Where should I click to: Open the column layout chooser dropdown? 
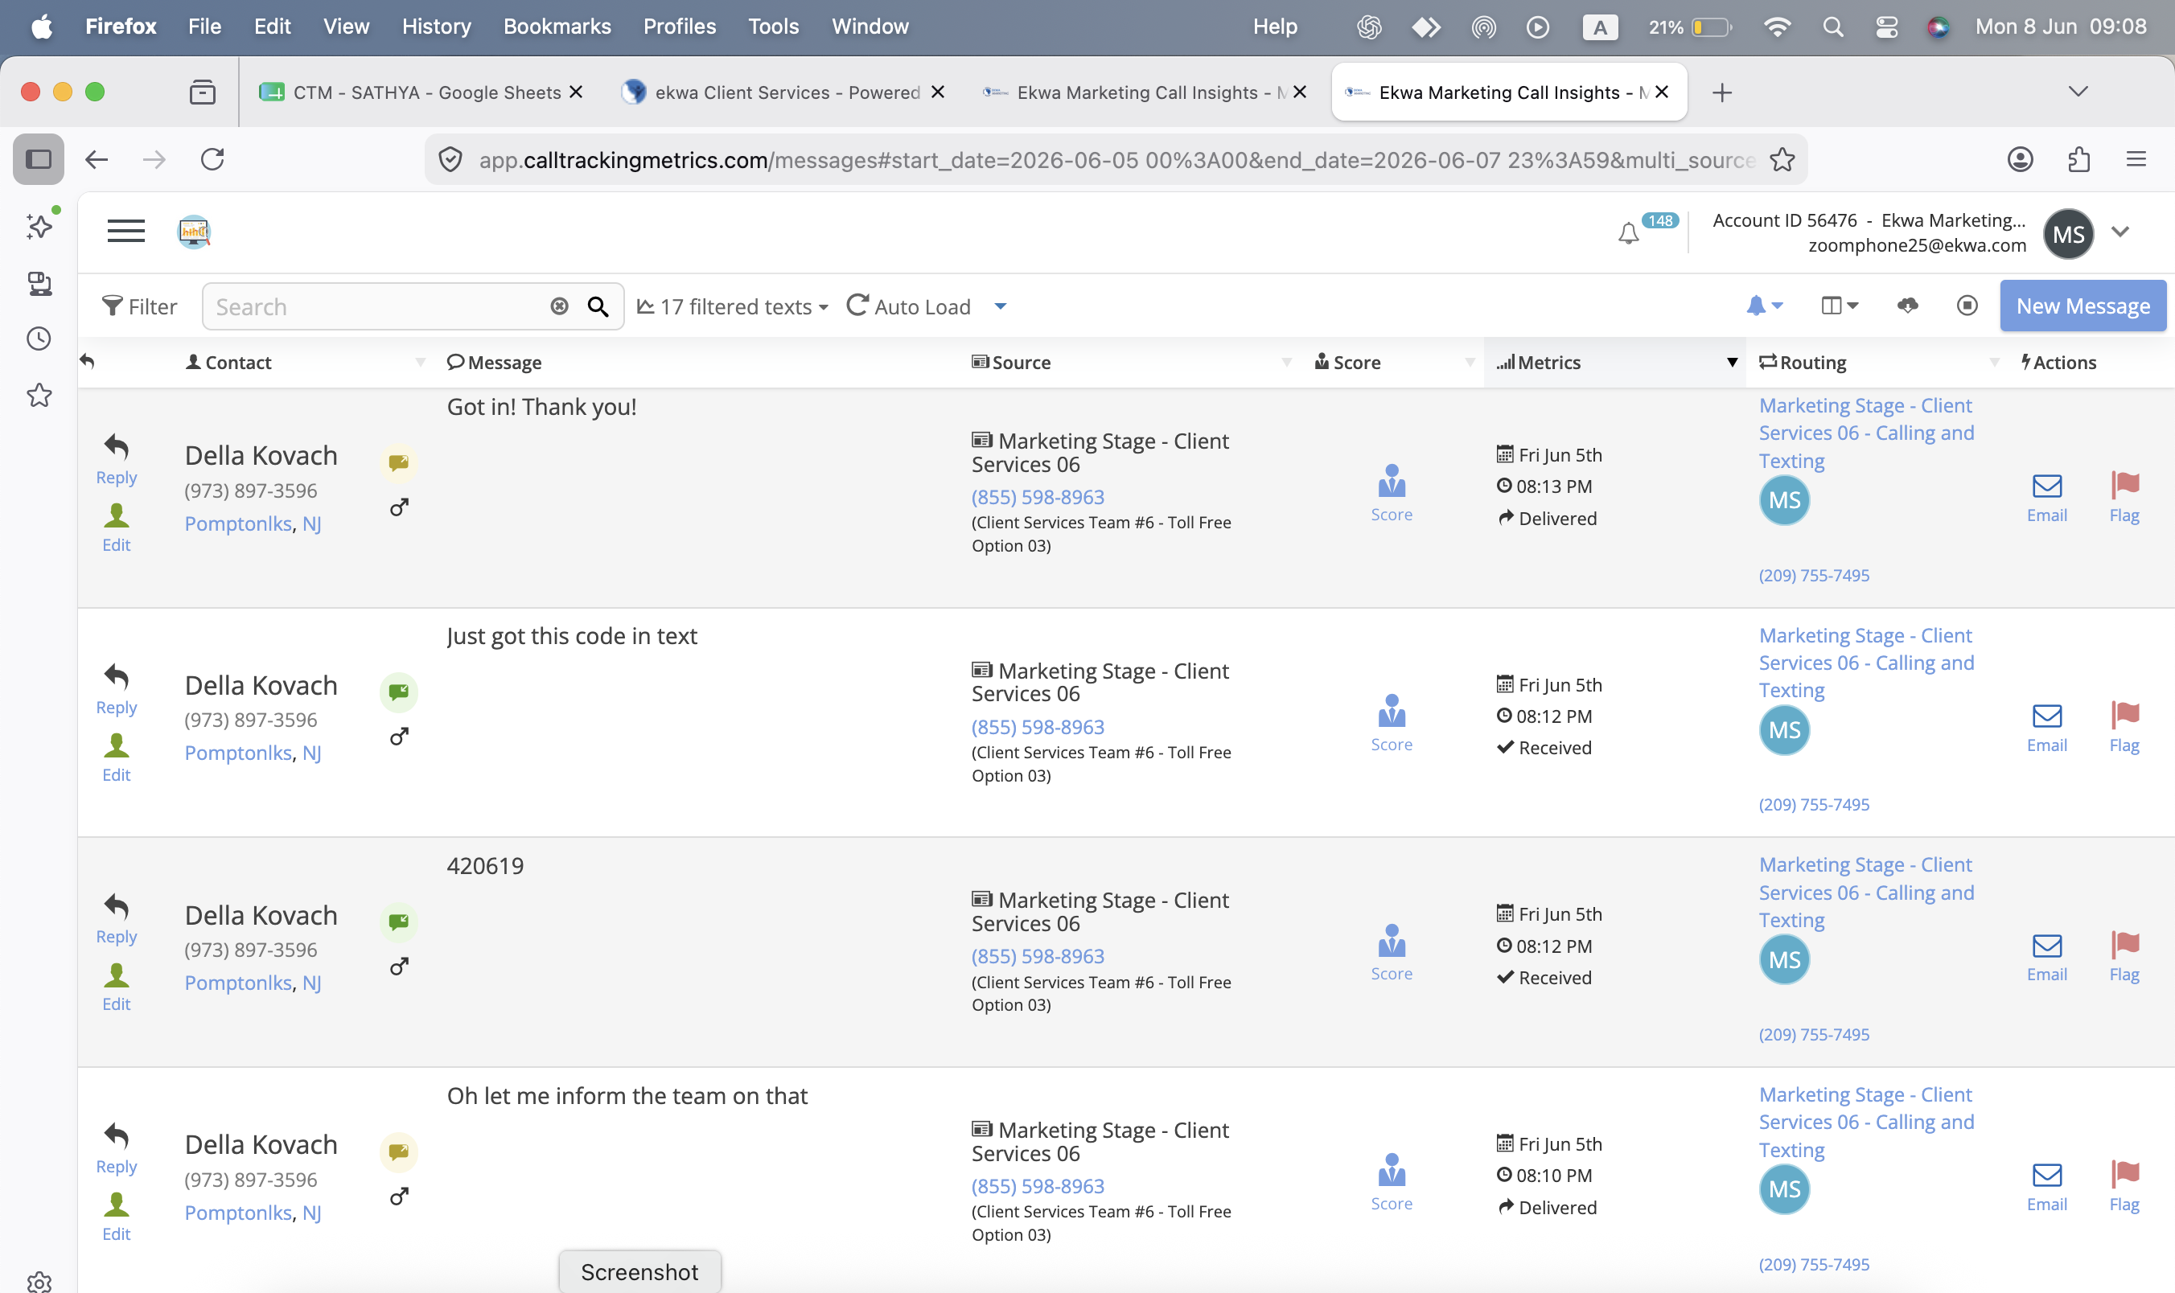point(1840,306)
